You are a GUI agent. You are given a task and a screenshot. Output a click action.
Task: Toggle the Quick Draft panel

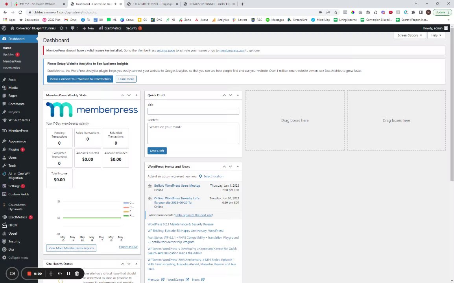point(238,95)
